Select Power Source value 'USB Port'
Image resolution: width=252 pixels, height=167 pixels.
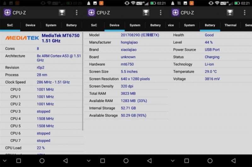[x=212, y=50]
